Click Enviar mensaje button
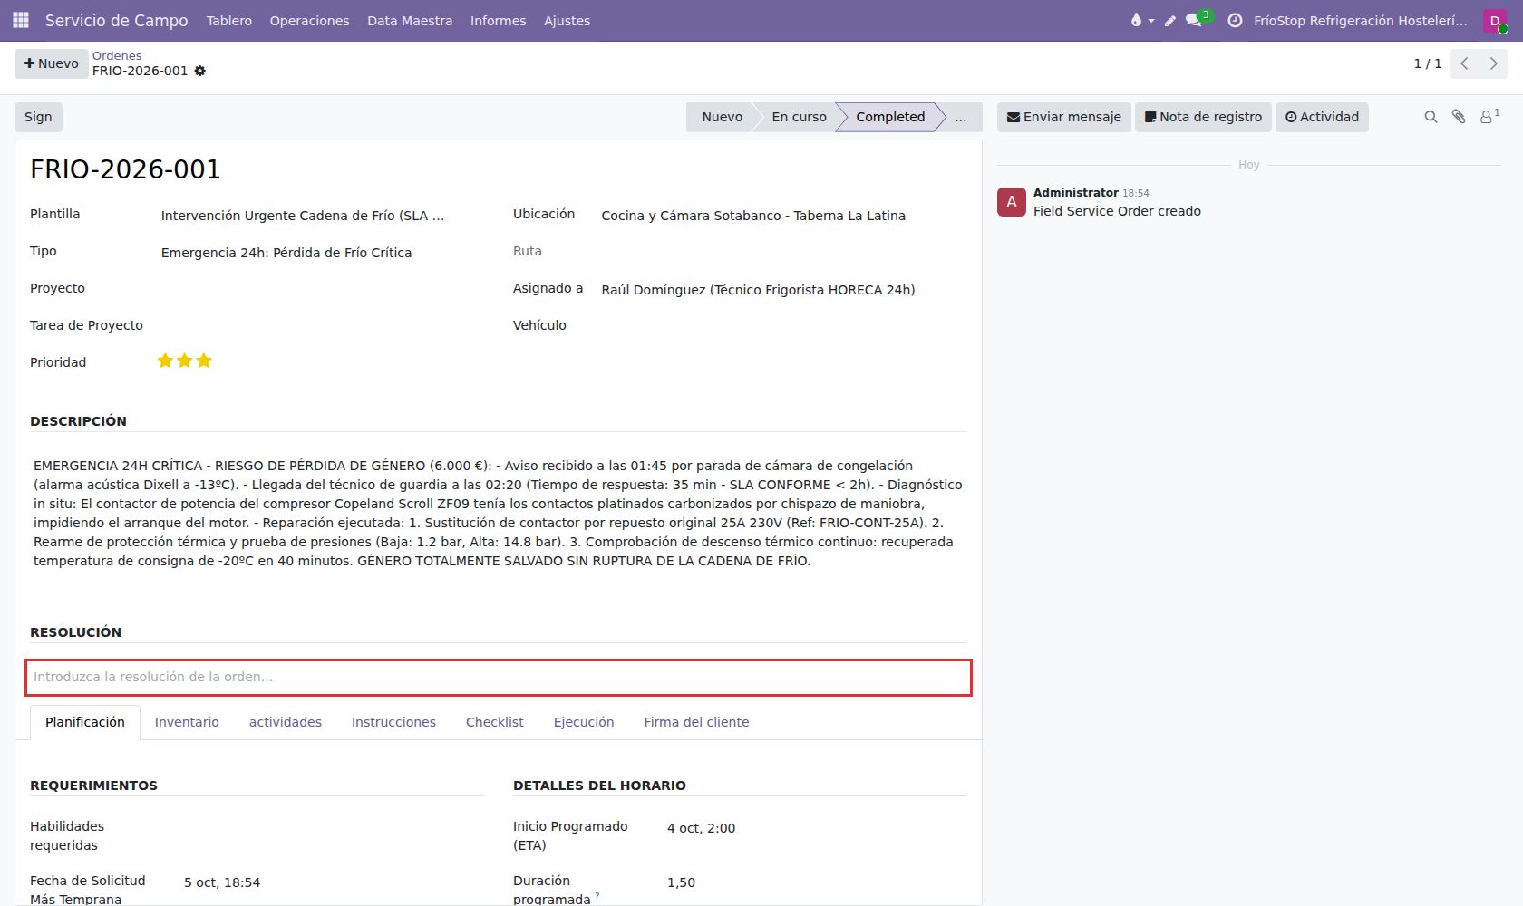Viewport: 1523px width, 906px height. point(1064,117)
